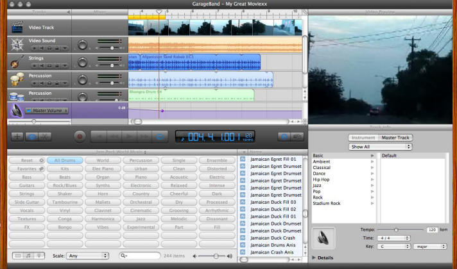Select the Jamaican Duck Fill 03 loop

(x=273, y=202)
